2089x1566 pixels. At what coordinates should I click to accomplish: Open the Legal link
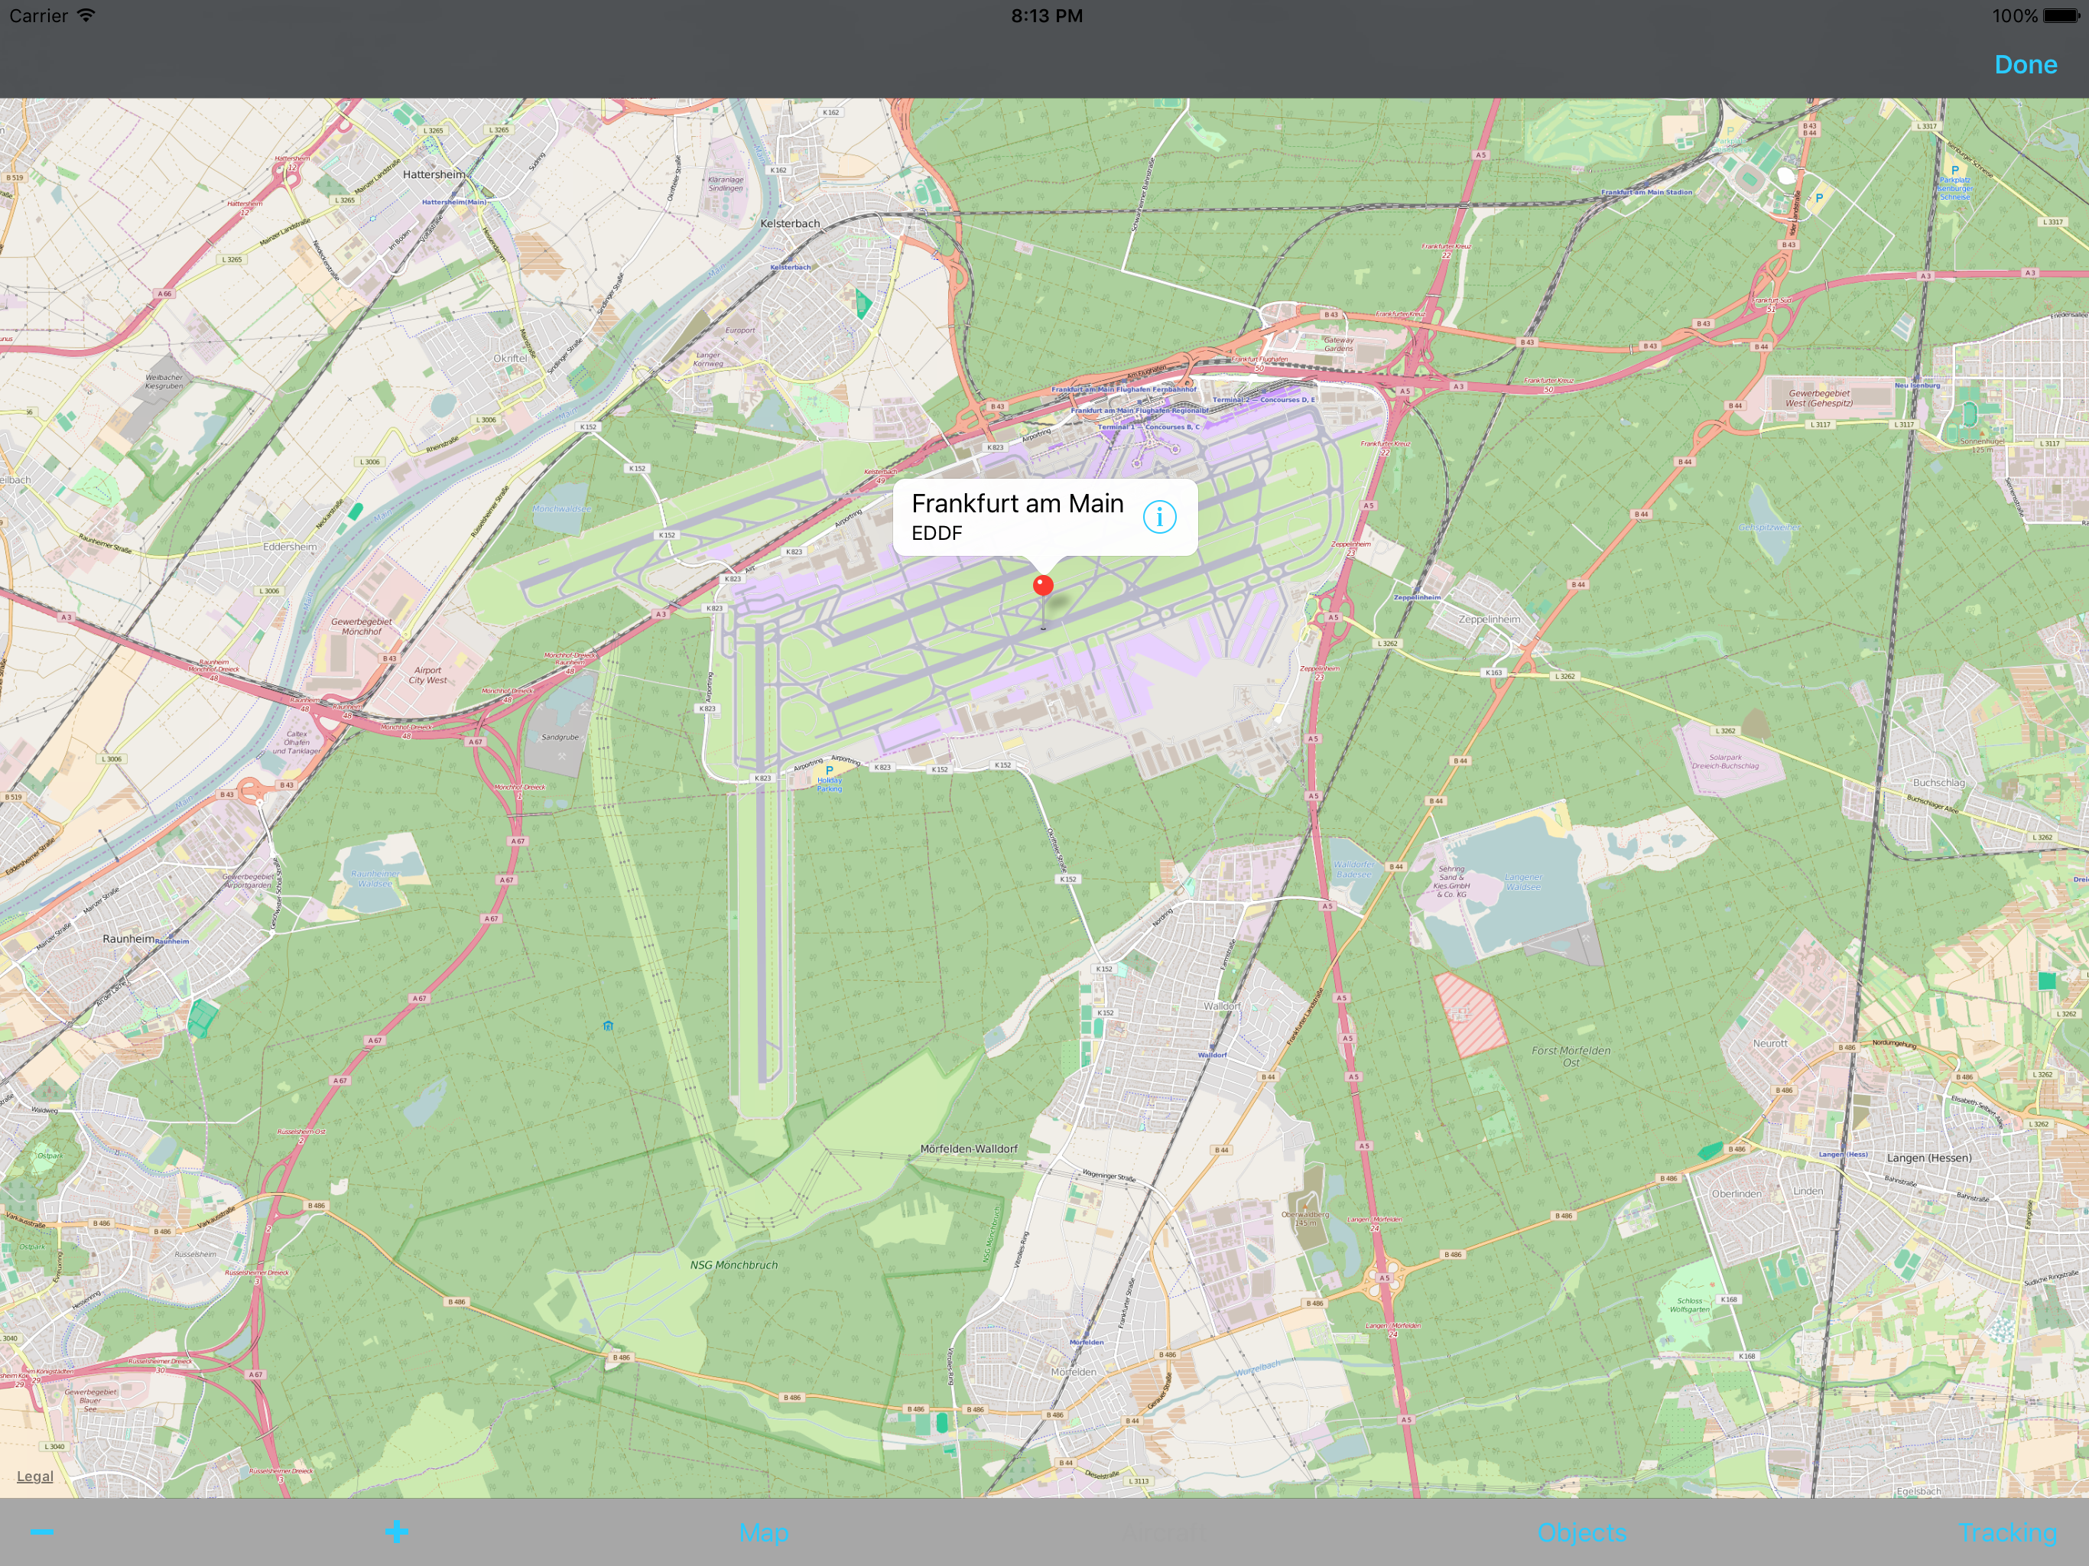[x=35, y=1477]
